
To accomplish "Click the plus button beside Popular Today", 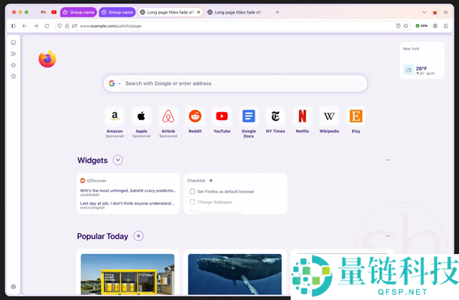I will pyautogui.click(x=138, y=236).
